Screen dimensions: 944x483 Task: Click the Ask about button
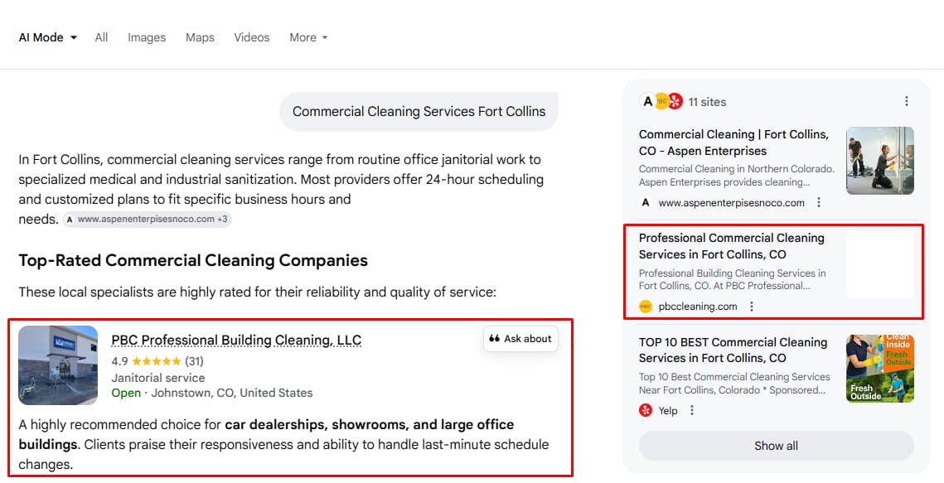[520, 339]
